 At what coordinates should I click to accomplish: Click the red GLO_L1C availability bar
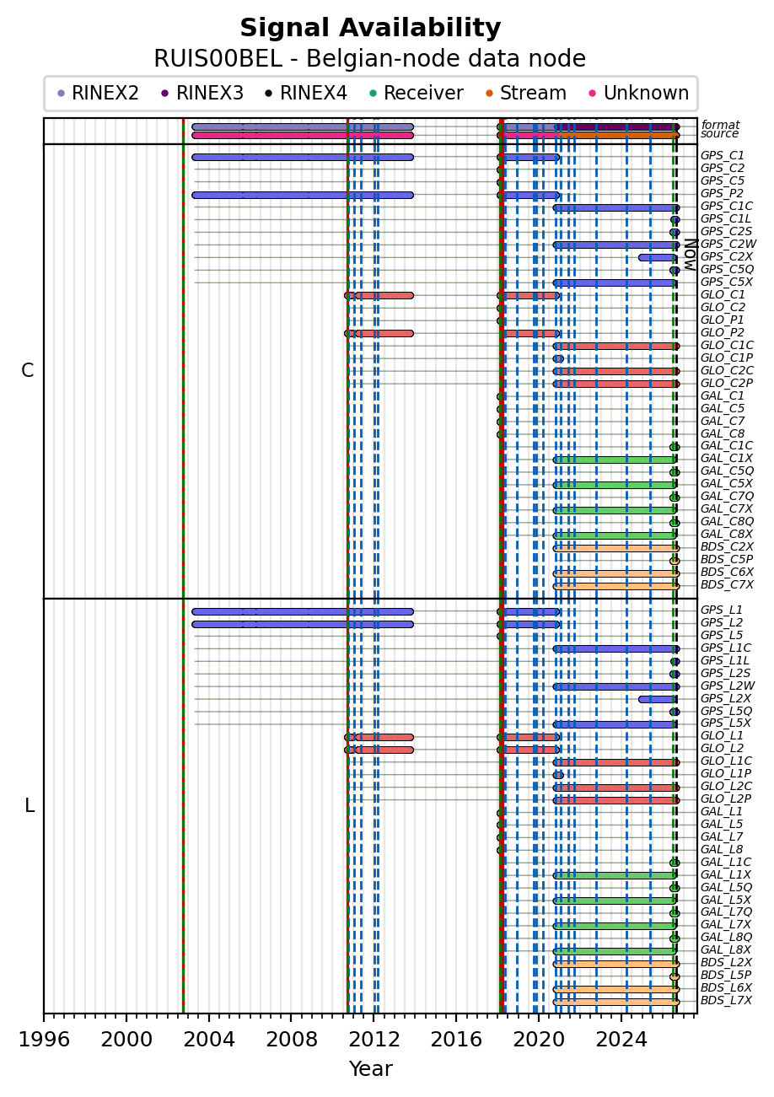[616, 762]
